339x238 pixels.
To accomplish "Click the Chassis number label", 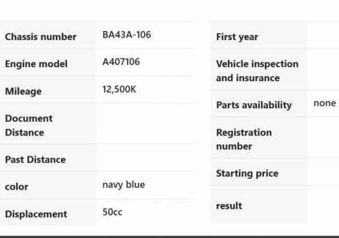I will tap(41, 37).
